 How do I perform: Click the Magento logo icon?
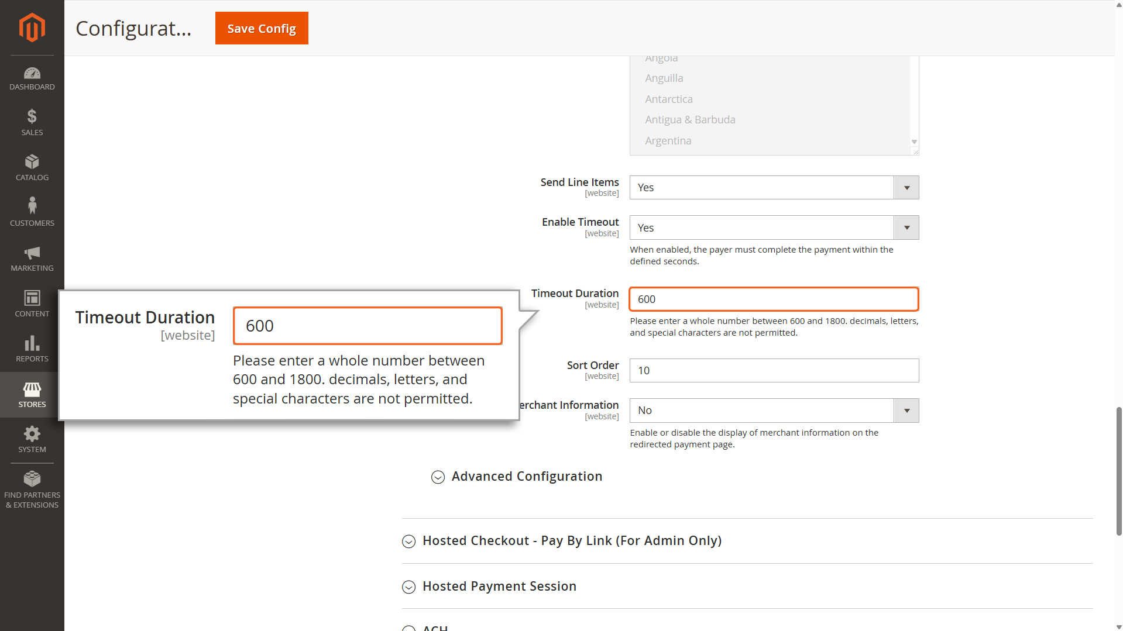32,27
